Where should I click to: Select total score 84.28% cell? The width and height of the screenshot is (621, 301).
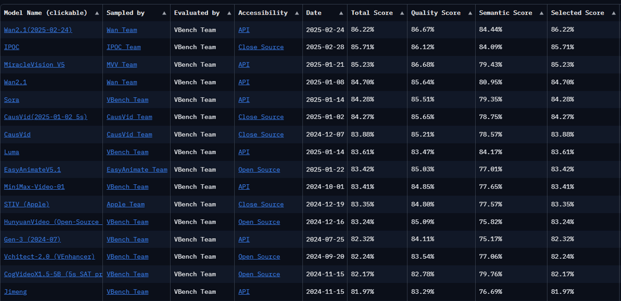pos(377,100)
